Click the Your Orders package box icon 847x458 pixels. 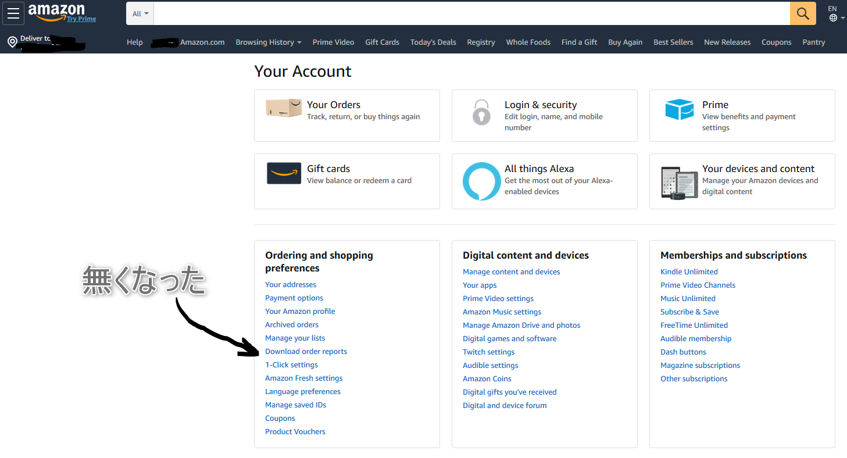click(284, 109)
